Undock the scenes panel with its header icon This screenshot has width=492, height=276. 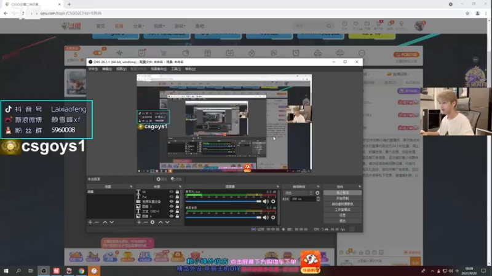[131, 186]
